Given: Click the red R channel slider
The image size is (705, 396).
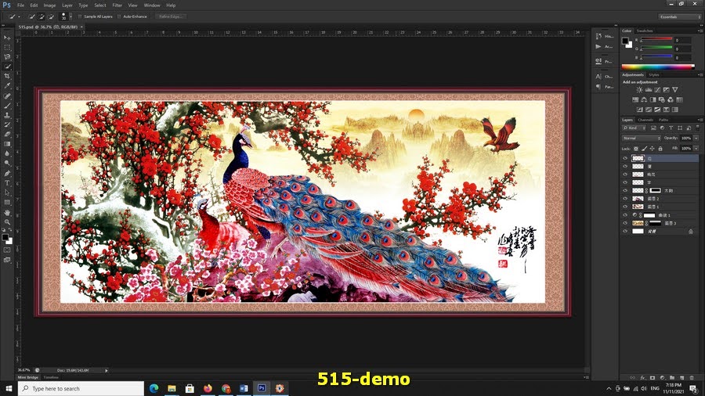Looking at the screenshot, I should [x=656, y=39].
